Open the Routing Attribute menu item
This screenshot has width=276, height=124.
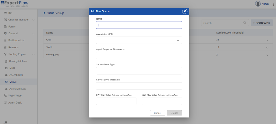click(18, 61)
